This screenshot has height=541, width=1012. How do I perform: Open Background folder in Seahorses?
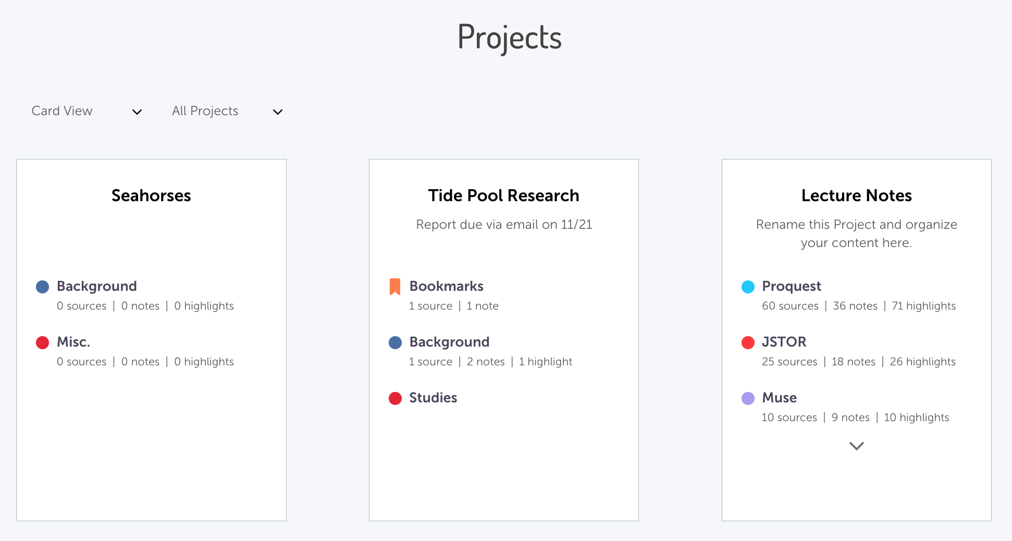pyautogui.click(x=97, y=286)
